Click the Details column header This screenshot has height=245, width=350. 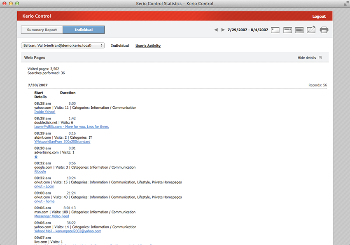click(40, 97)
